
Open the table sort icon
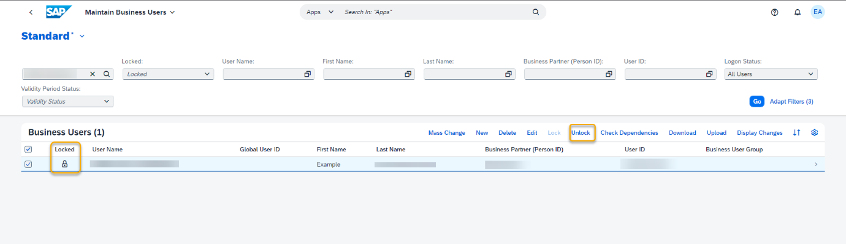click(x=797, y=132)
